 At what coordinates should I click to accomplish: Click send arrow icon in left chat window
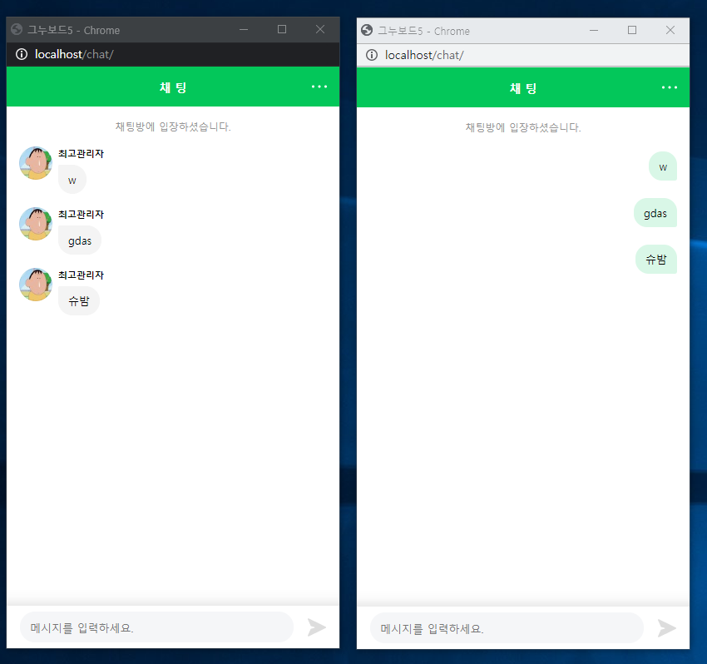point(317,627)
